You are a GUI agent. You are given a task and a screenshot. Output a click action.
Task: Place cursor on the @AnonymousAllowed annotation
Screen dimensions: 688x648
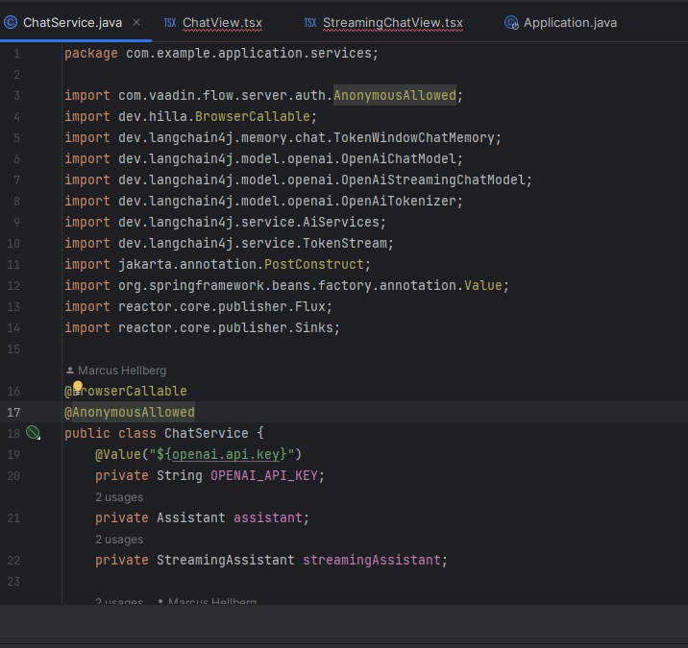129,412
